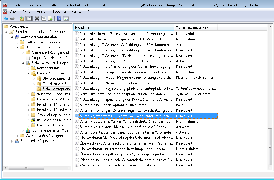This screenshot has width=274, height=180.
Task: Click the Richtlinienbasierter QoS chart icon
Action: pos(28,130)
